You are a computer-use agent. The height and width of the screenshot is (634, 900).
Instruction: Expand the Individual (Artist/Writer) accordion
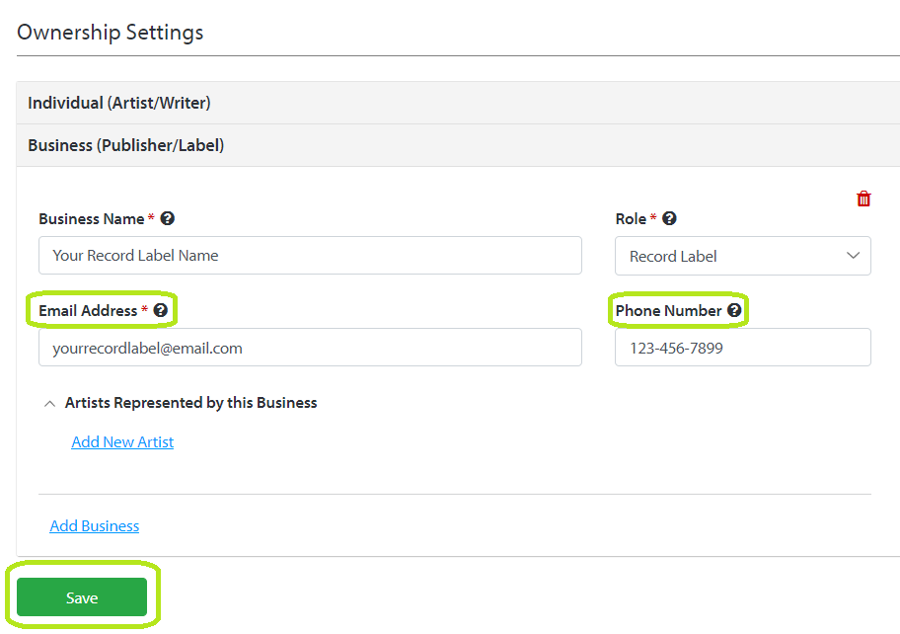click(x=458, y=103)
